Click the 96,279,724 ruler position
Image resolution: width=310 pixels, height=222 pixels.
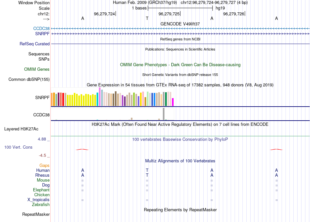[104, 14]
